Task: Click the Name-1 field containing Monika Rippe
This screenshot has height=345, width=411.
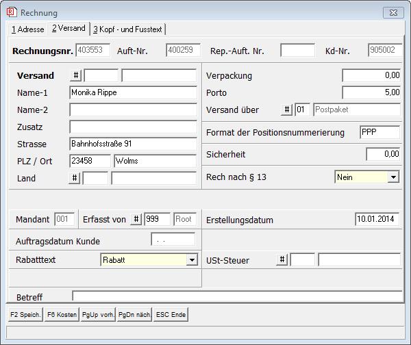Action: click(x=133, y=93)
